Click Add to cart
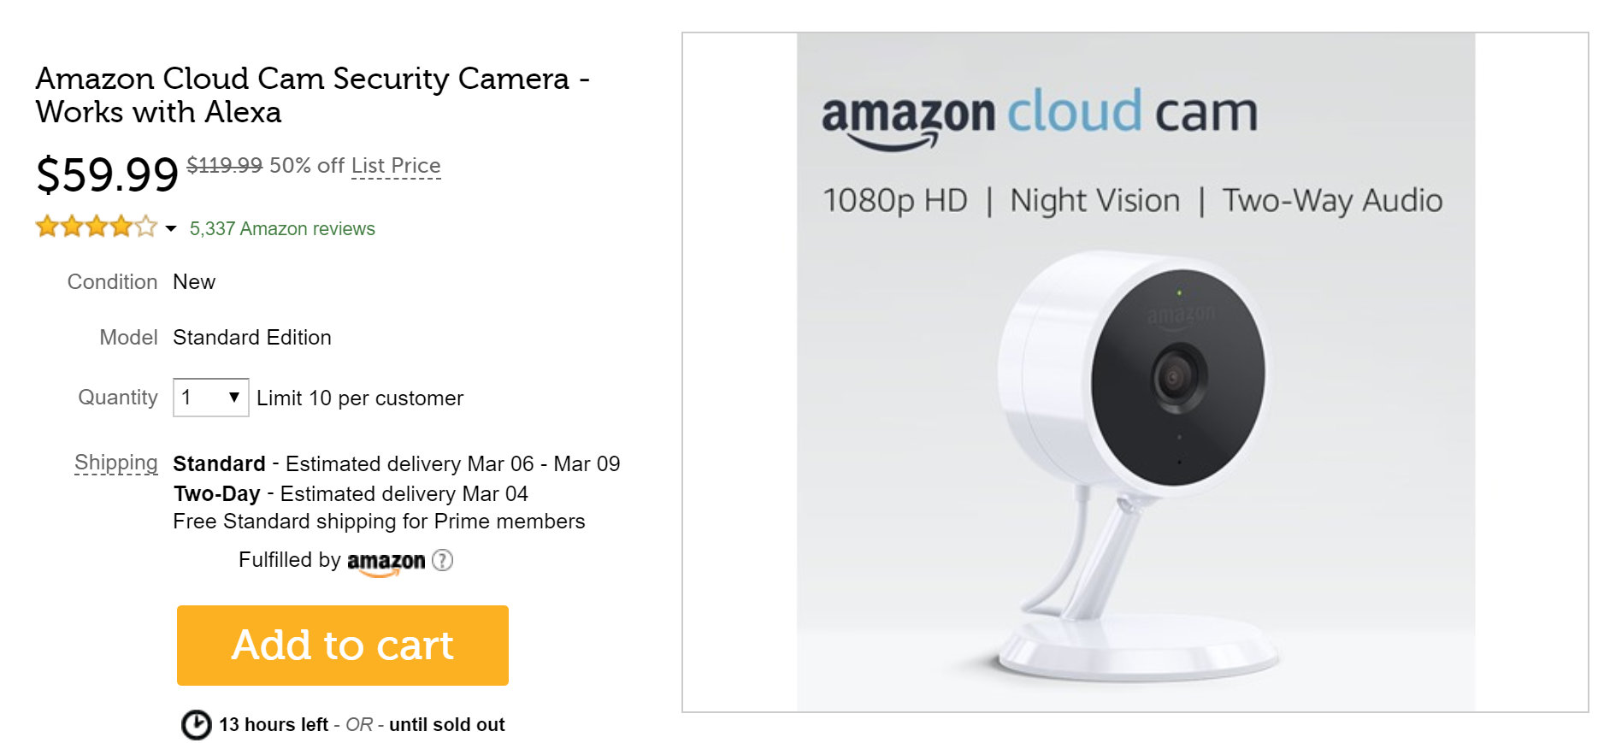 pos(342,646)
